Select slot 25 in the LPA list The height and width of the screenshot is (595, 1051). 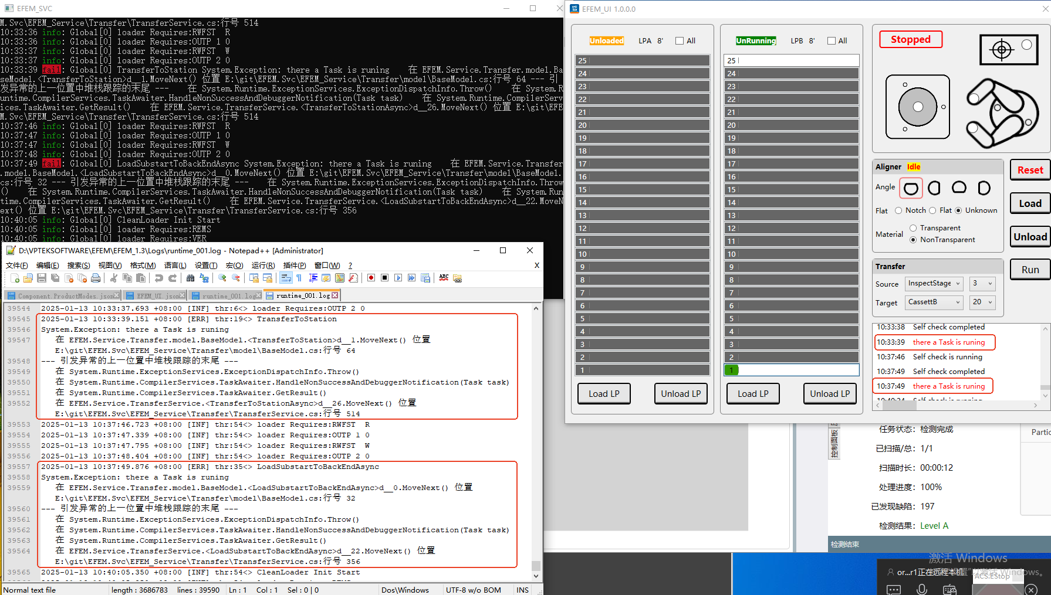click(642, 60)
